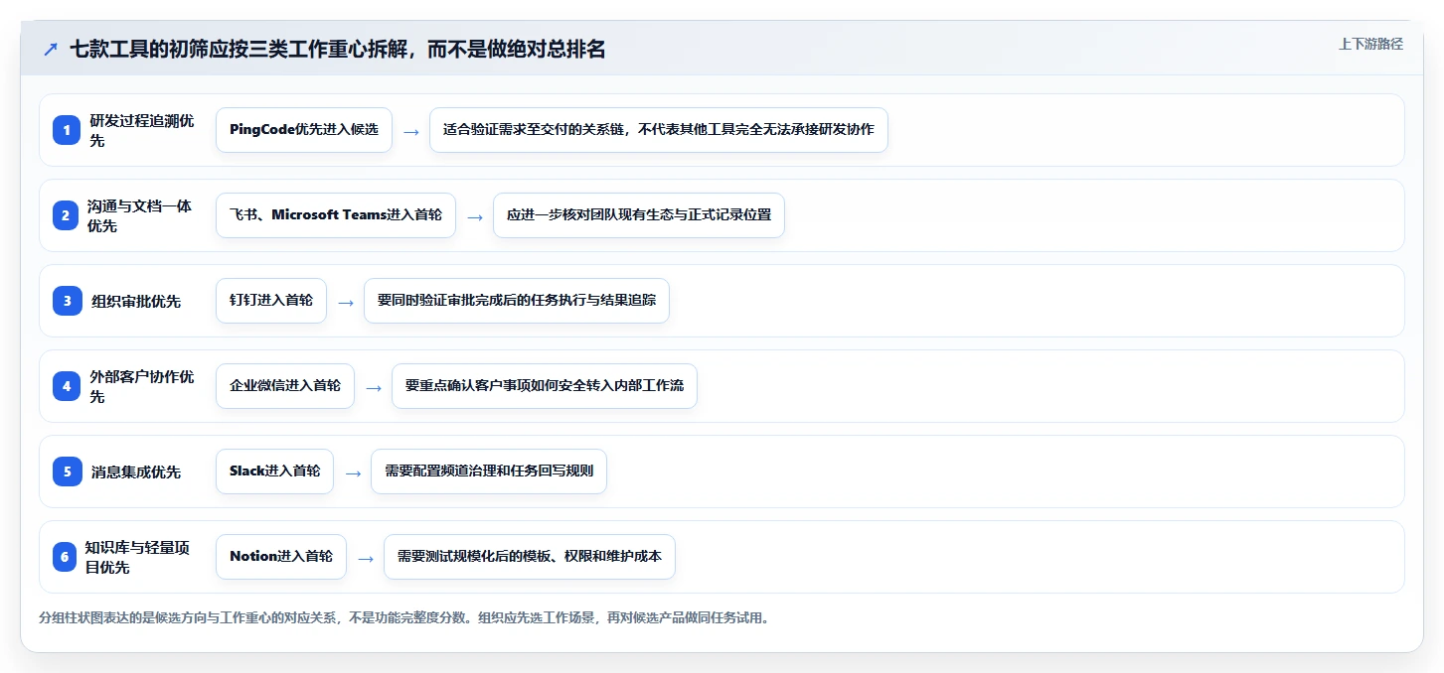Click the box 应进一步核对团队现有生态与正式记录位置
The image size is (1444, 673).
(639, 215)
